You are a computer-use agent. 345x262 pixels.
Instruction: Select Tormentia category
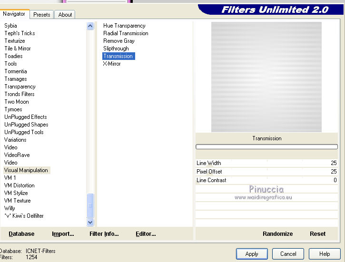(x=16, y=71)
